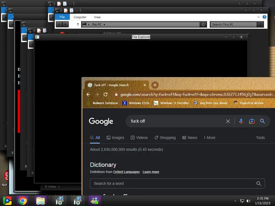The width and height of the screenshot is (275, 206).
Task: Click Explorer back navigation button
Action: [59, 24]
